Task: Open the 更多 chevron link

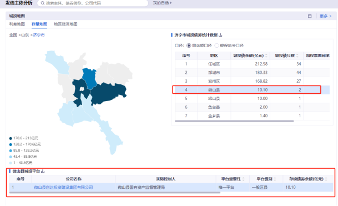Action: click(325, 16)
